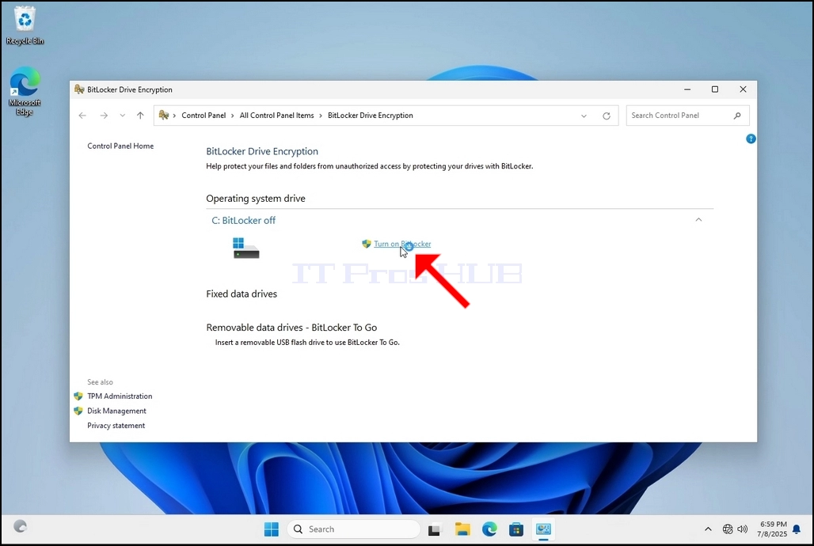The height and width of the screenshot is (546, 814).
Task: Go to Control Panel Home
Action: [120, 146]
